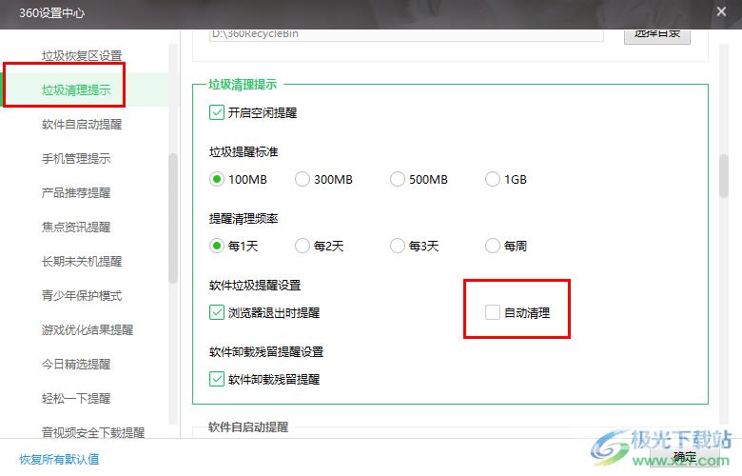This screenshot has width=742, height=476.
Task: Open 垃圾恢复区设置 in sidebar
Action: 82,56
